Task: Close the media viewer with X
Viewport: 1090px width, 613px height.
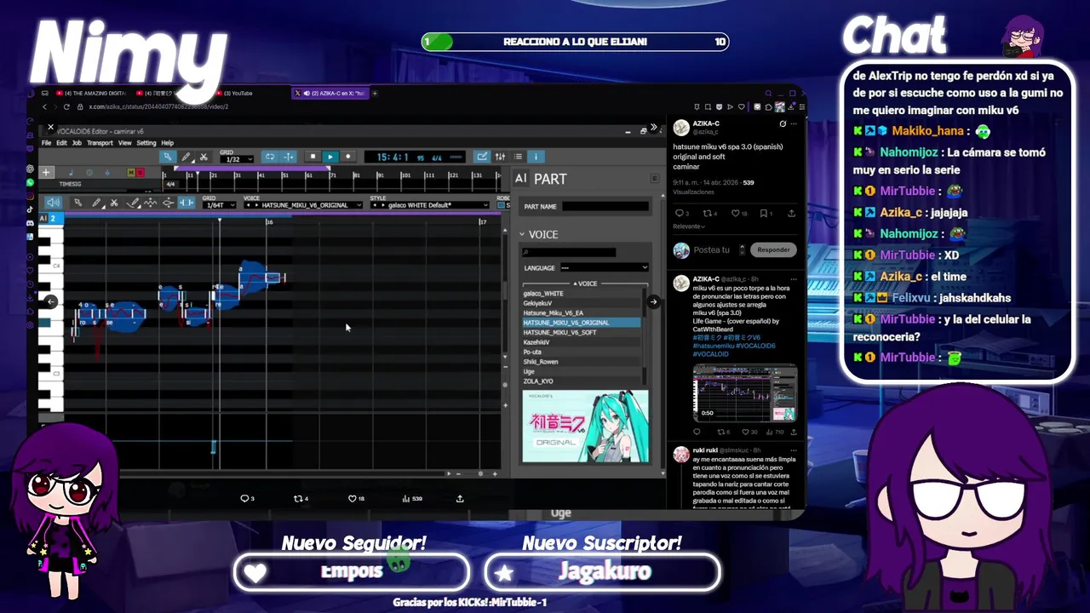Action: coord(50,127)
